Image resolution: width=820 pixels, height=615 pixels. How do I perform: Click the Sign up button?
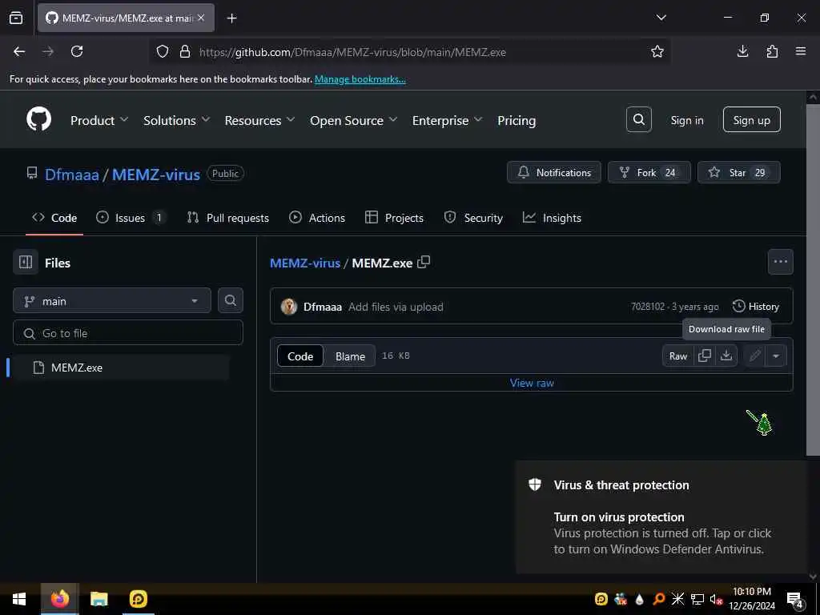(751, 120)
